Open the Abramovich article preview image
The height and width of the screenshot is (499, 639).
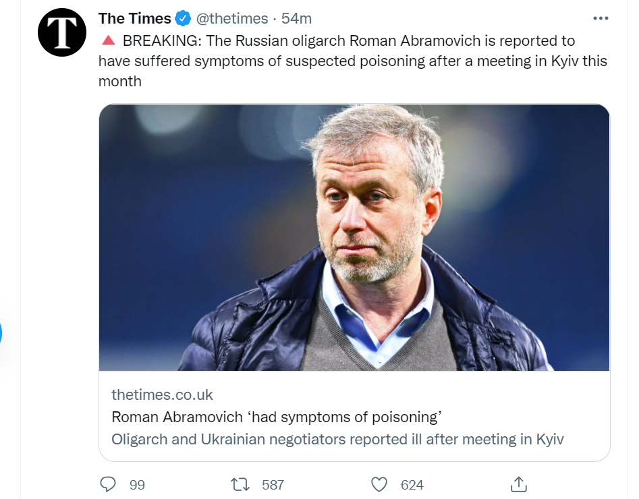click(354, 237)
